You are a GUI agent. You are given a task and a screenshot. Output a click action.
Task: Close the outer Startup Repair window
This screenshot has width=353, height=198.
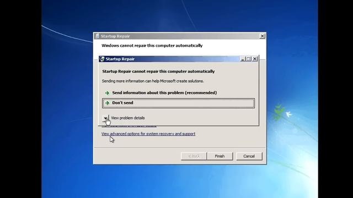(263, 36)
